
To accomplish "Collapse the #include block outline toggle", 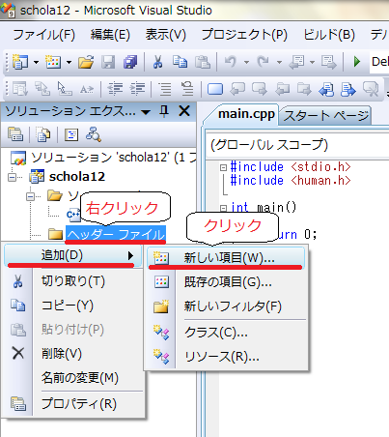I will click(x=223, y=167).
